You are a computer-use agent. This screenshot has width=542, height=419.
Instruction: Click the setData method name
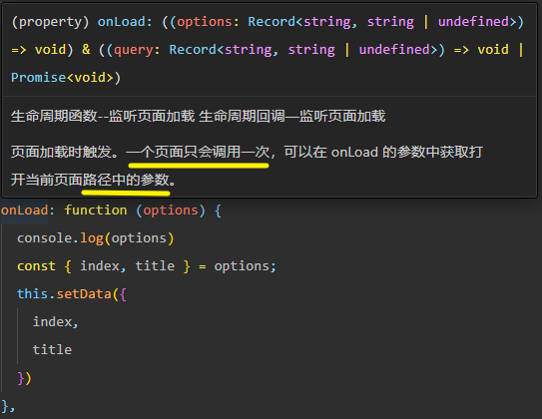click(84, 294)
